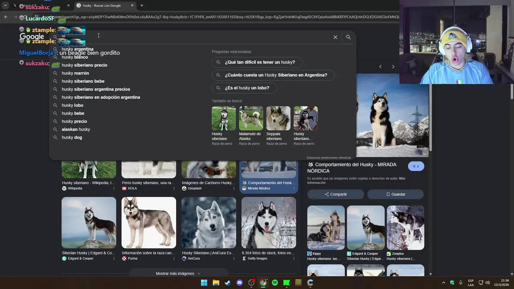Show next image with right chevron
This screenshot has height=289, width=514.
[x=393, y=67]
